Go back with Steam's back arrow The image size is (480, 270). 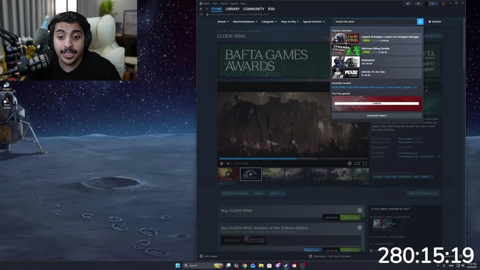pyautogui.click(x=201, y=9)
